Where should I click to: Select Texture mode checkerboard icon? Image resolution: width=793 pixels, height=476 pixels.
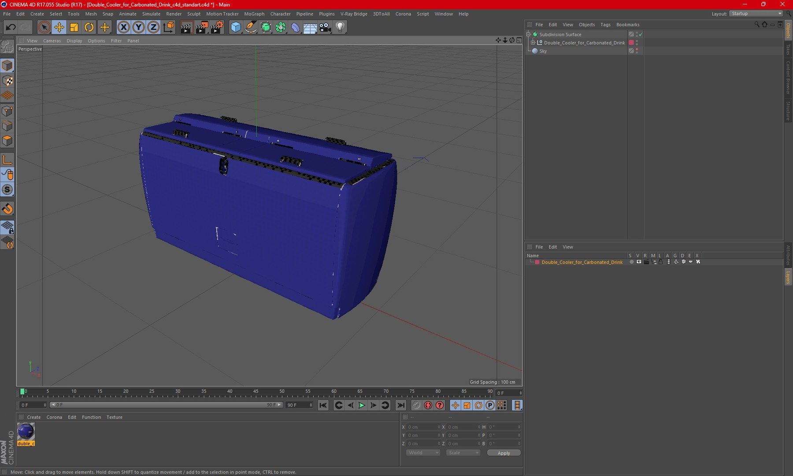tap(7, 81)
